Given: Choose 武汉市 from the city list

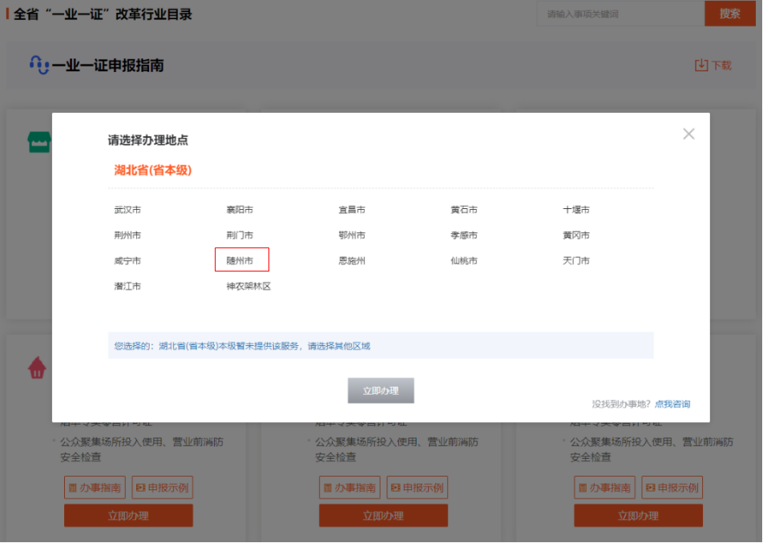Looking at the screenshot, I should [127, 210].
